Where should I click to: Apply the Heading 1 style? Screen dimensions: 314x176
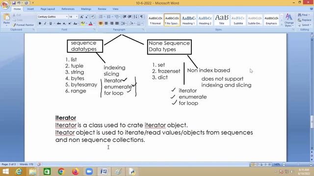tap(188, 20)
